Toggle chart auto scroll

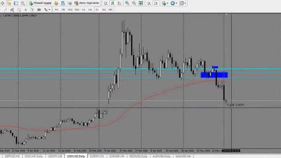(149, 3)
